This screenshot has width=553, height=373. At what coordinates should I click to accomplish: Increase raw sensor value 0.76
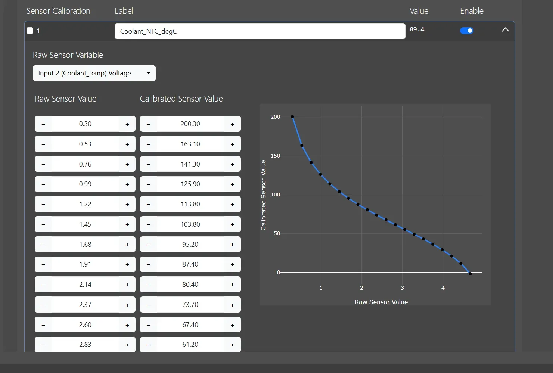tap(127, 164)
